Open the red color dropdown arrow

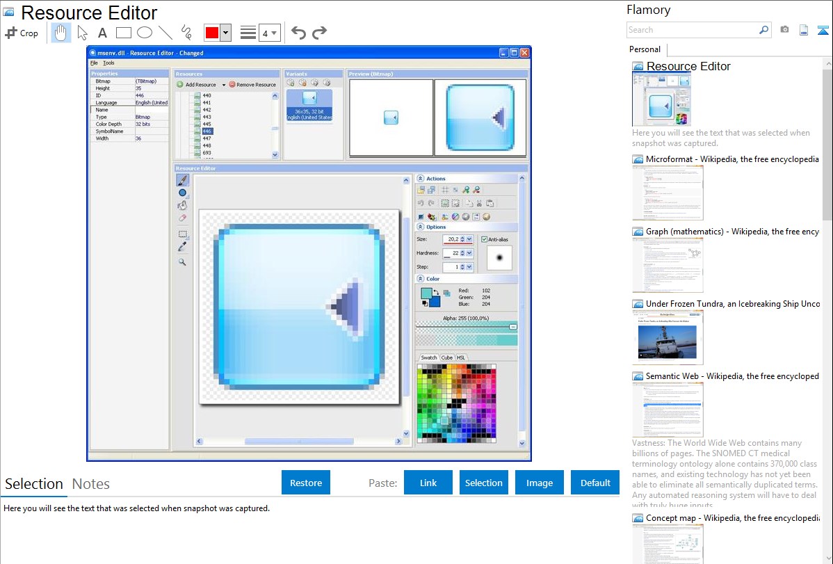pyautogui.click(x=225, y=33)
